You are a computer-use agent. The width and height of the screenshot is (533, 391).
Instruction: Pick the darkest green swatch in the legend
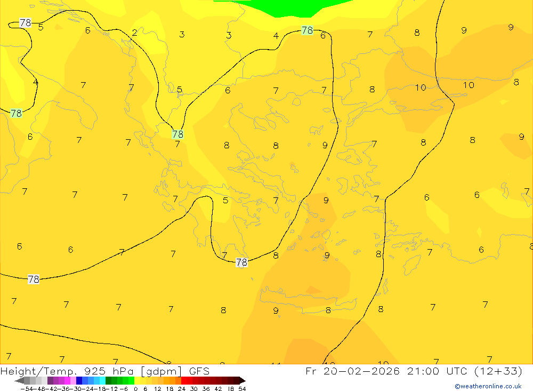108,380
